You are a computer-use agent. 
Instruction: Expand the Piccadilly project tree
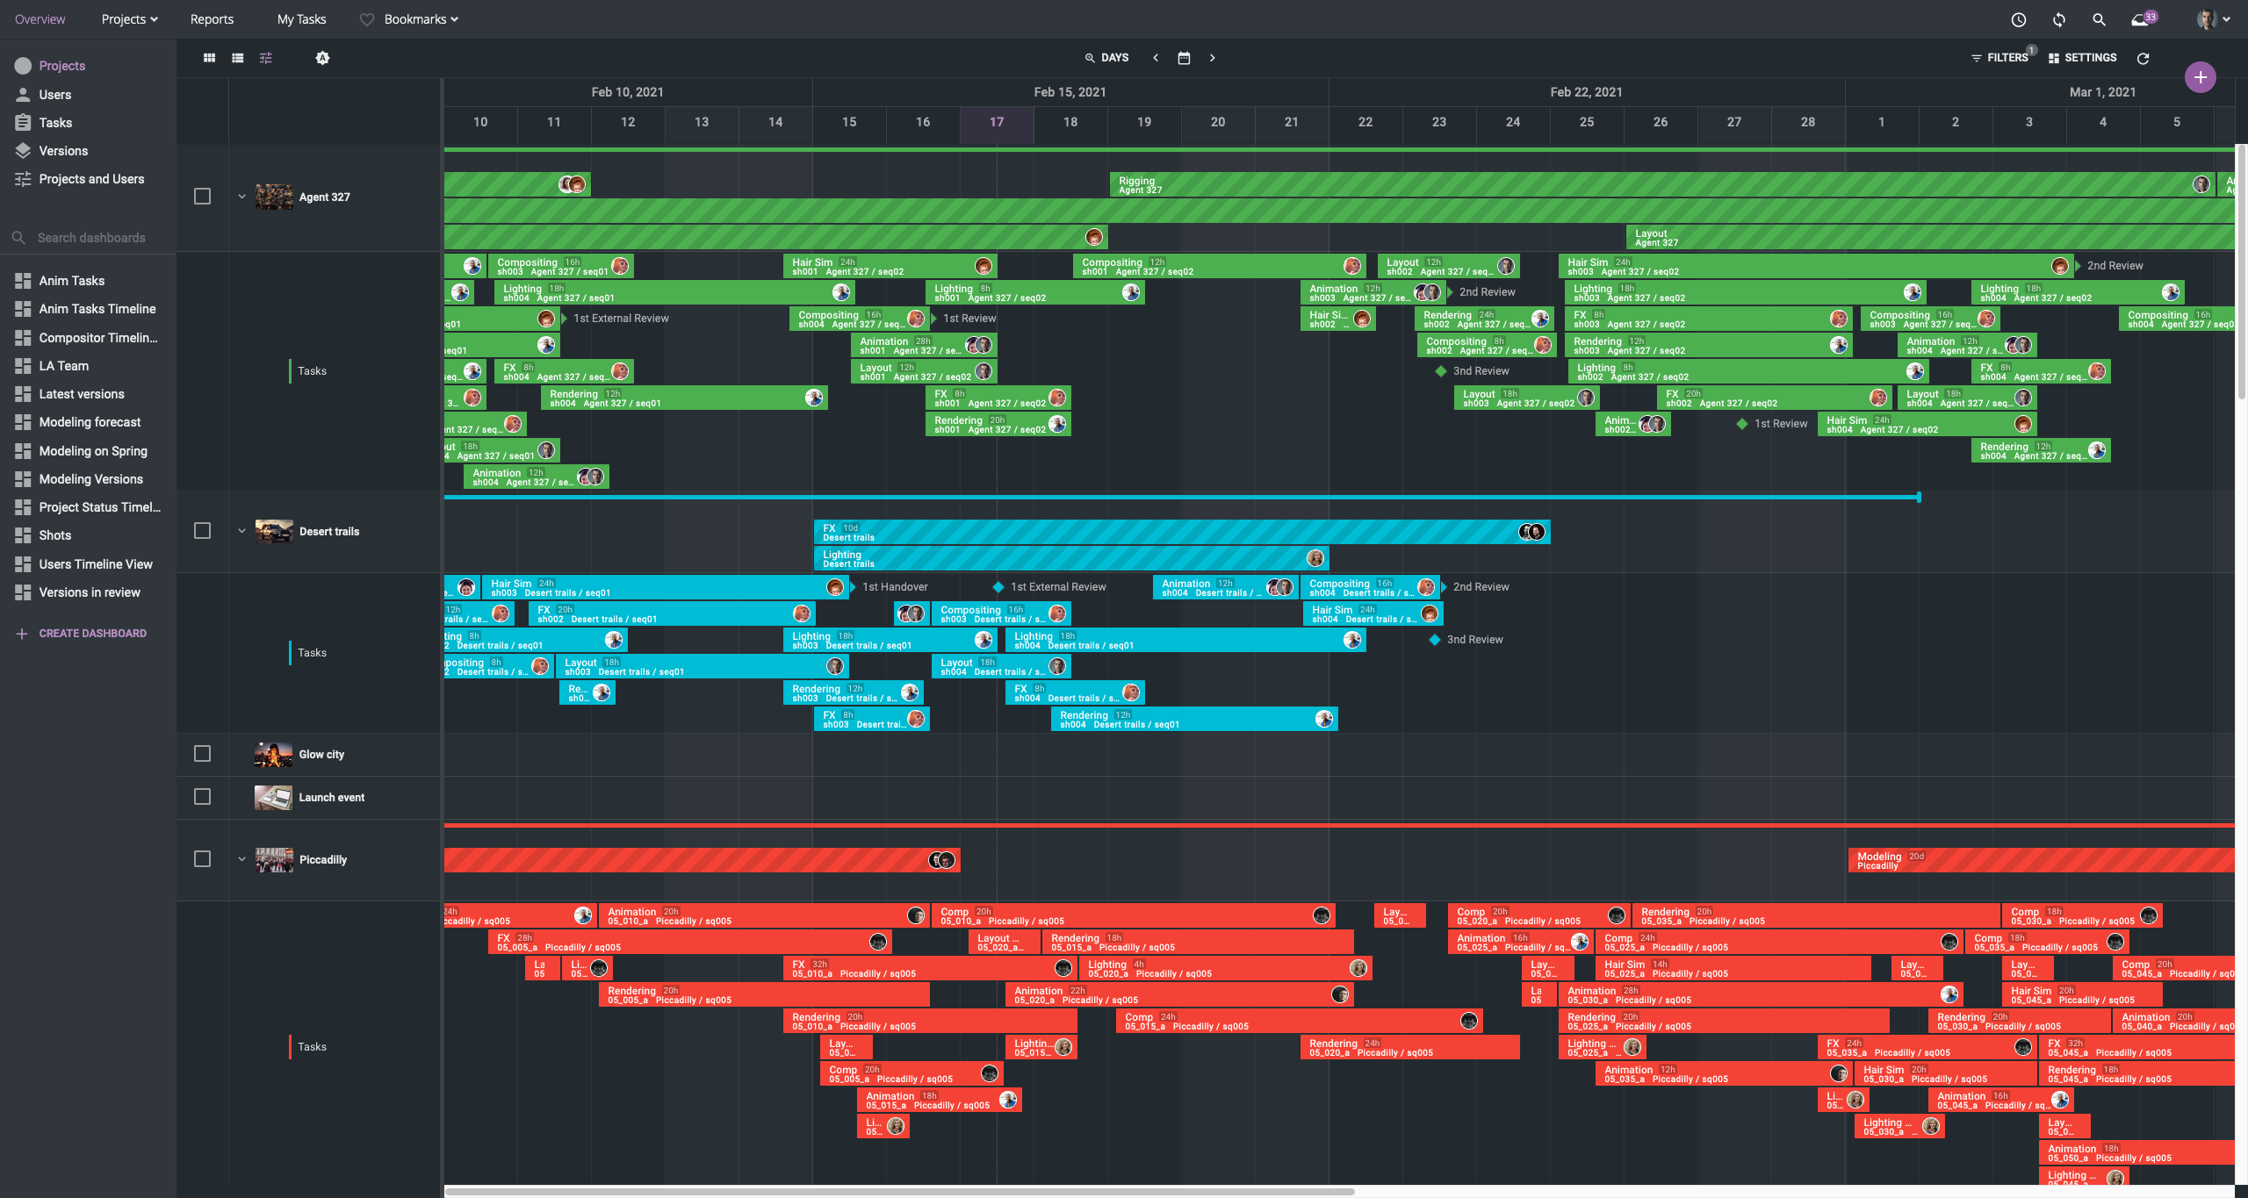241,859
